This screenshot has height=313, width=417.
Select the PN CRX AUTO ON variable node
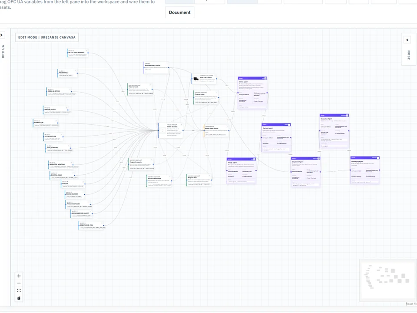pyautogui.click(x=53, y=137)
